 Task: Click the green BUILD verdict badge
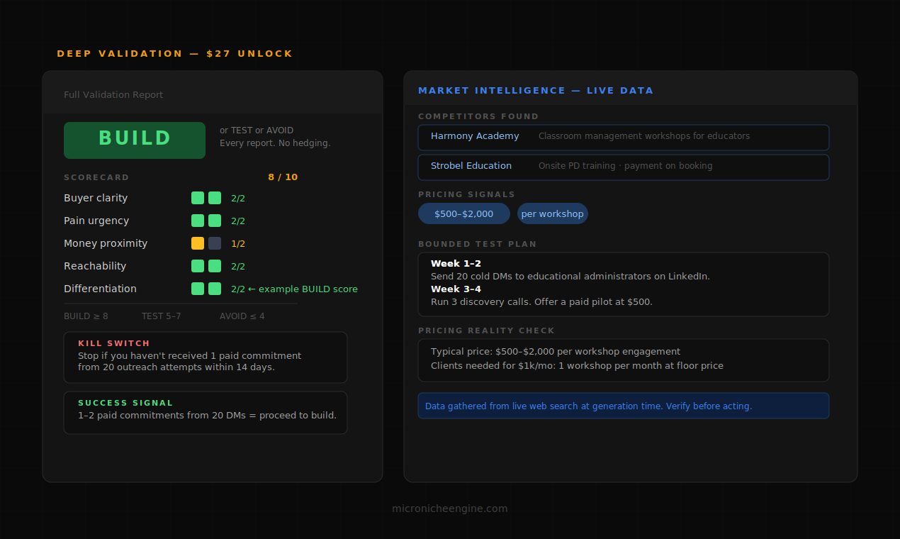tap(135, 140)
